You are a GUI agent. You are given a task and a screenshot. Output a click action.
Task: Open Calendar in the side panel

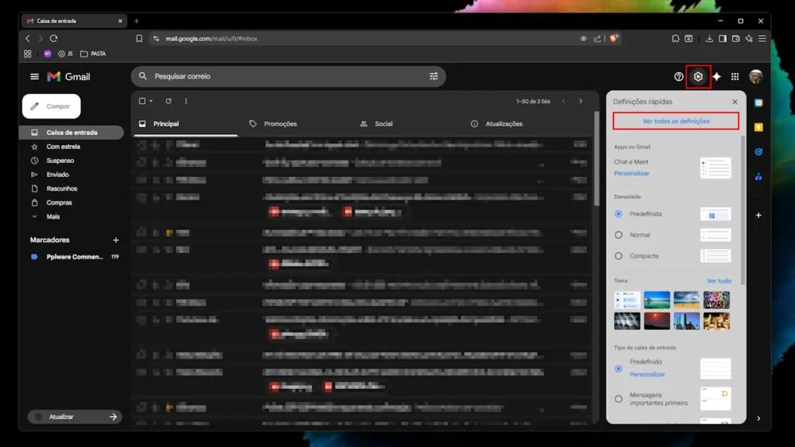point(759,103)
